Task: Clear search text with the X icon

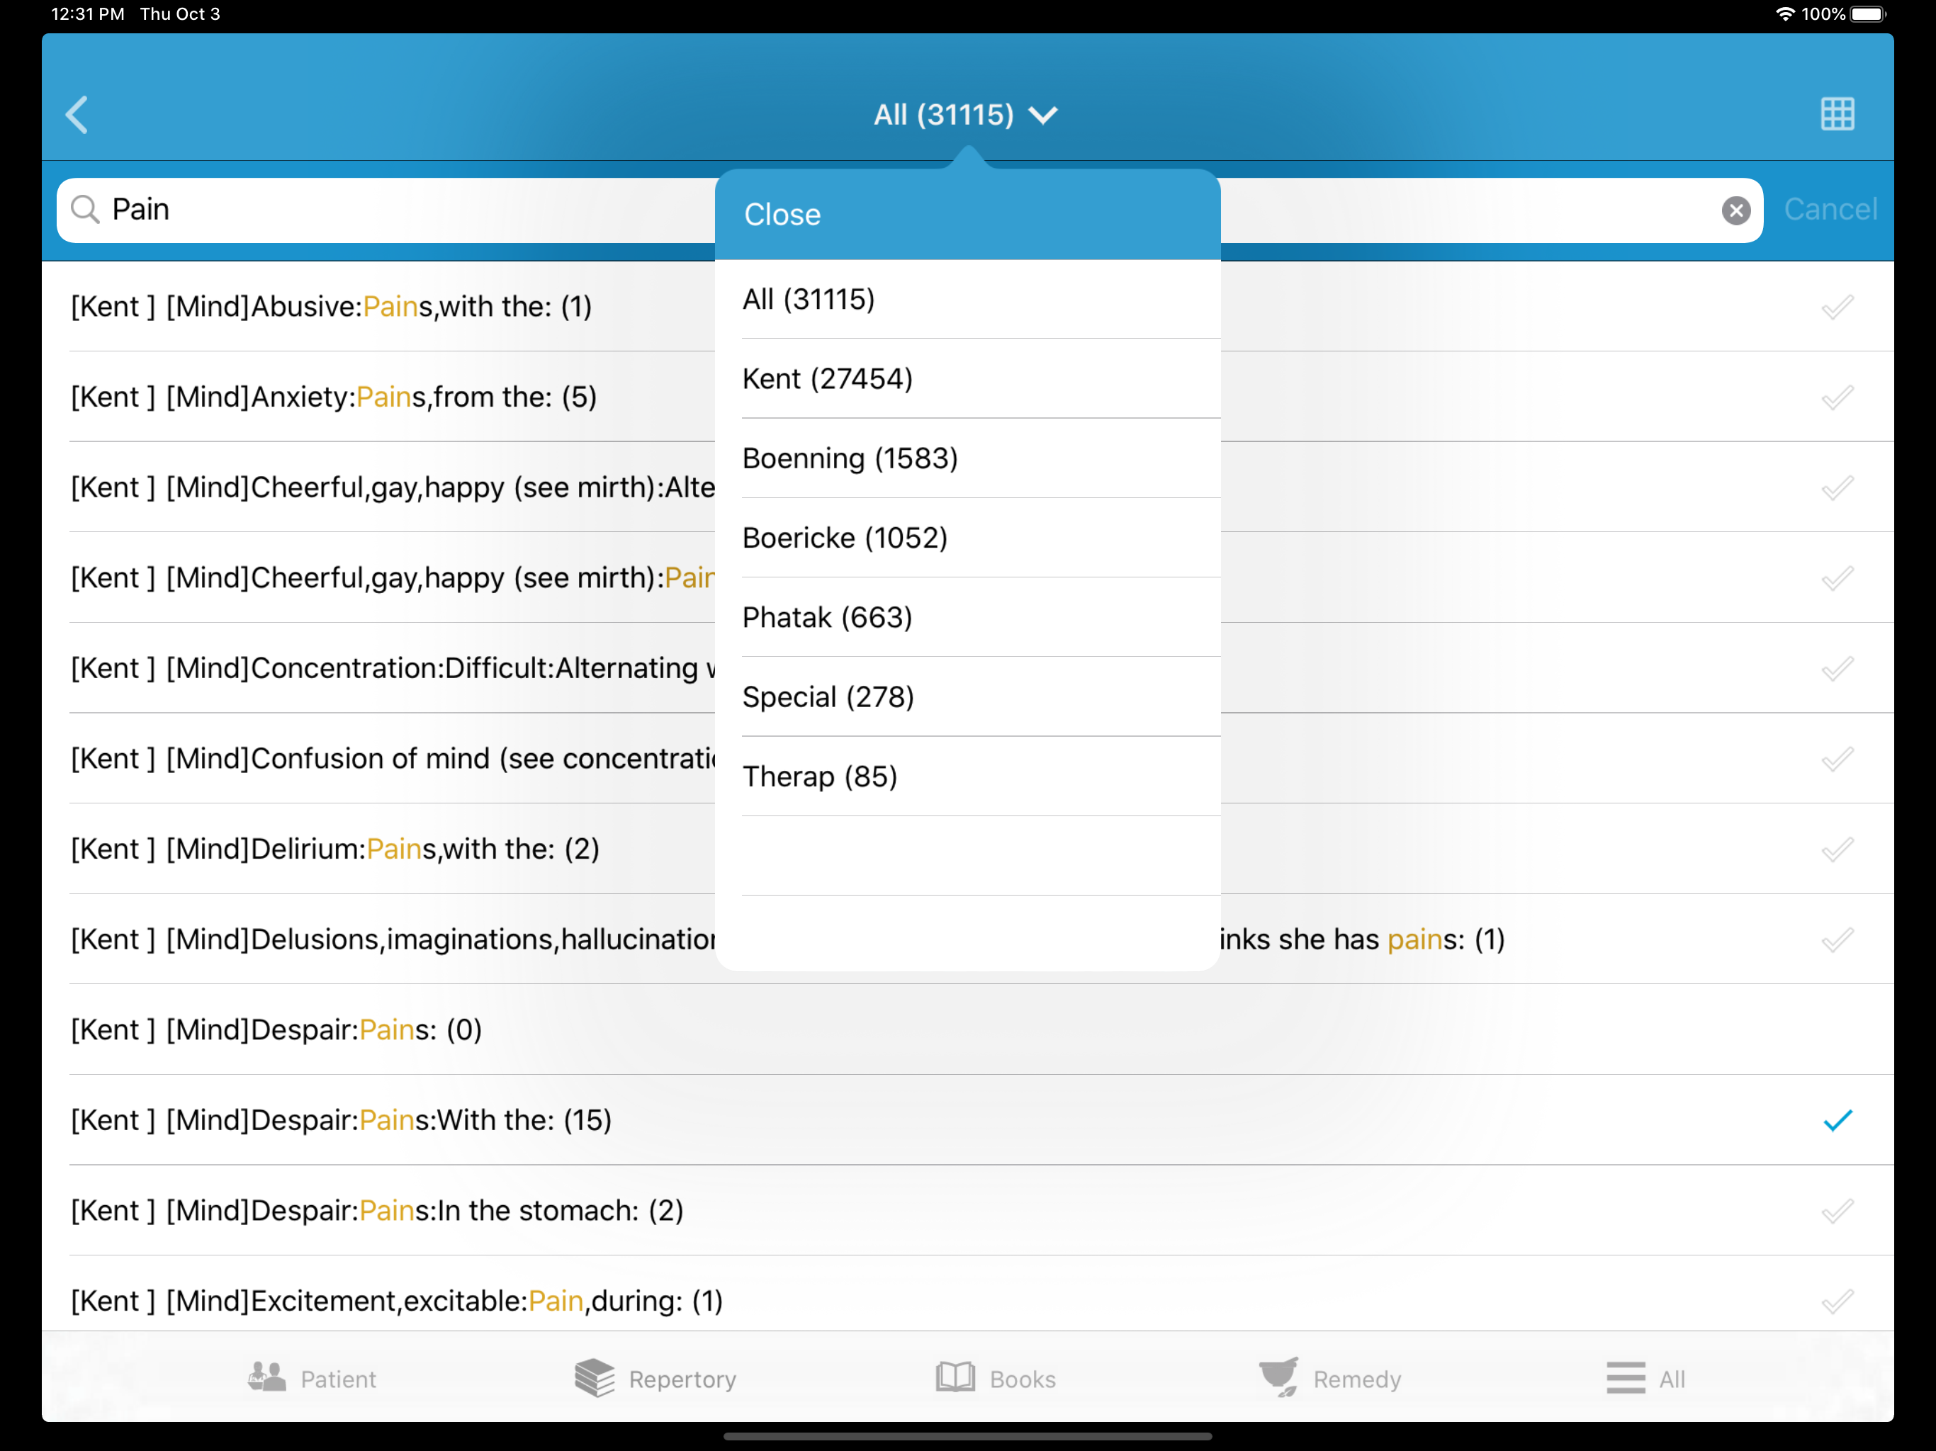Action: click(1735, 210)
